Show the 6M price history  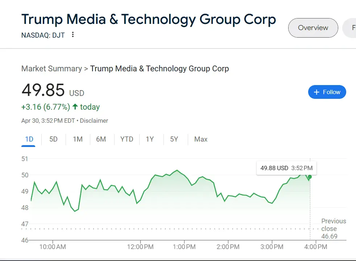point(101,139)
